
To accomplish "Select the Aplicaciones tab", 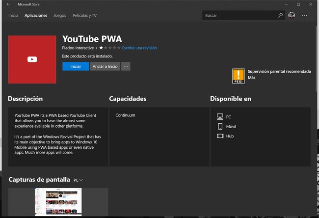I will click(36, 16).
